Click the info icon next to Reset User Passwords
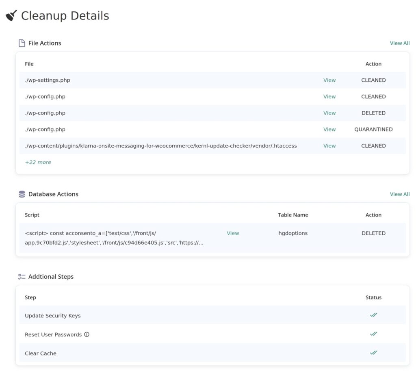Screen dimensions: 416x371 point(87,334)
